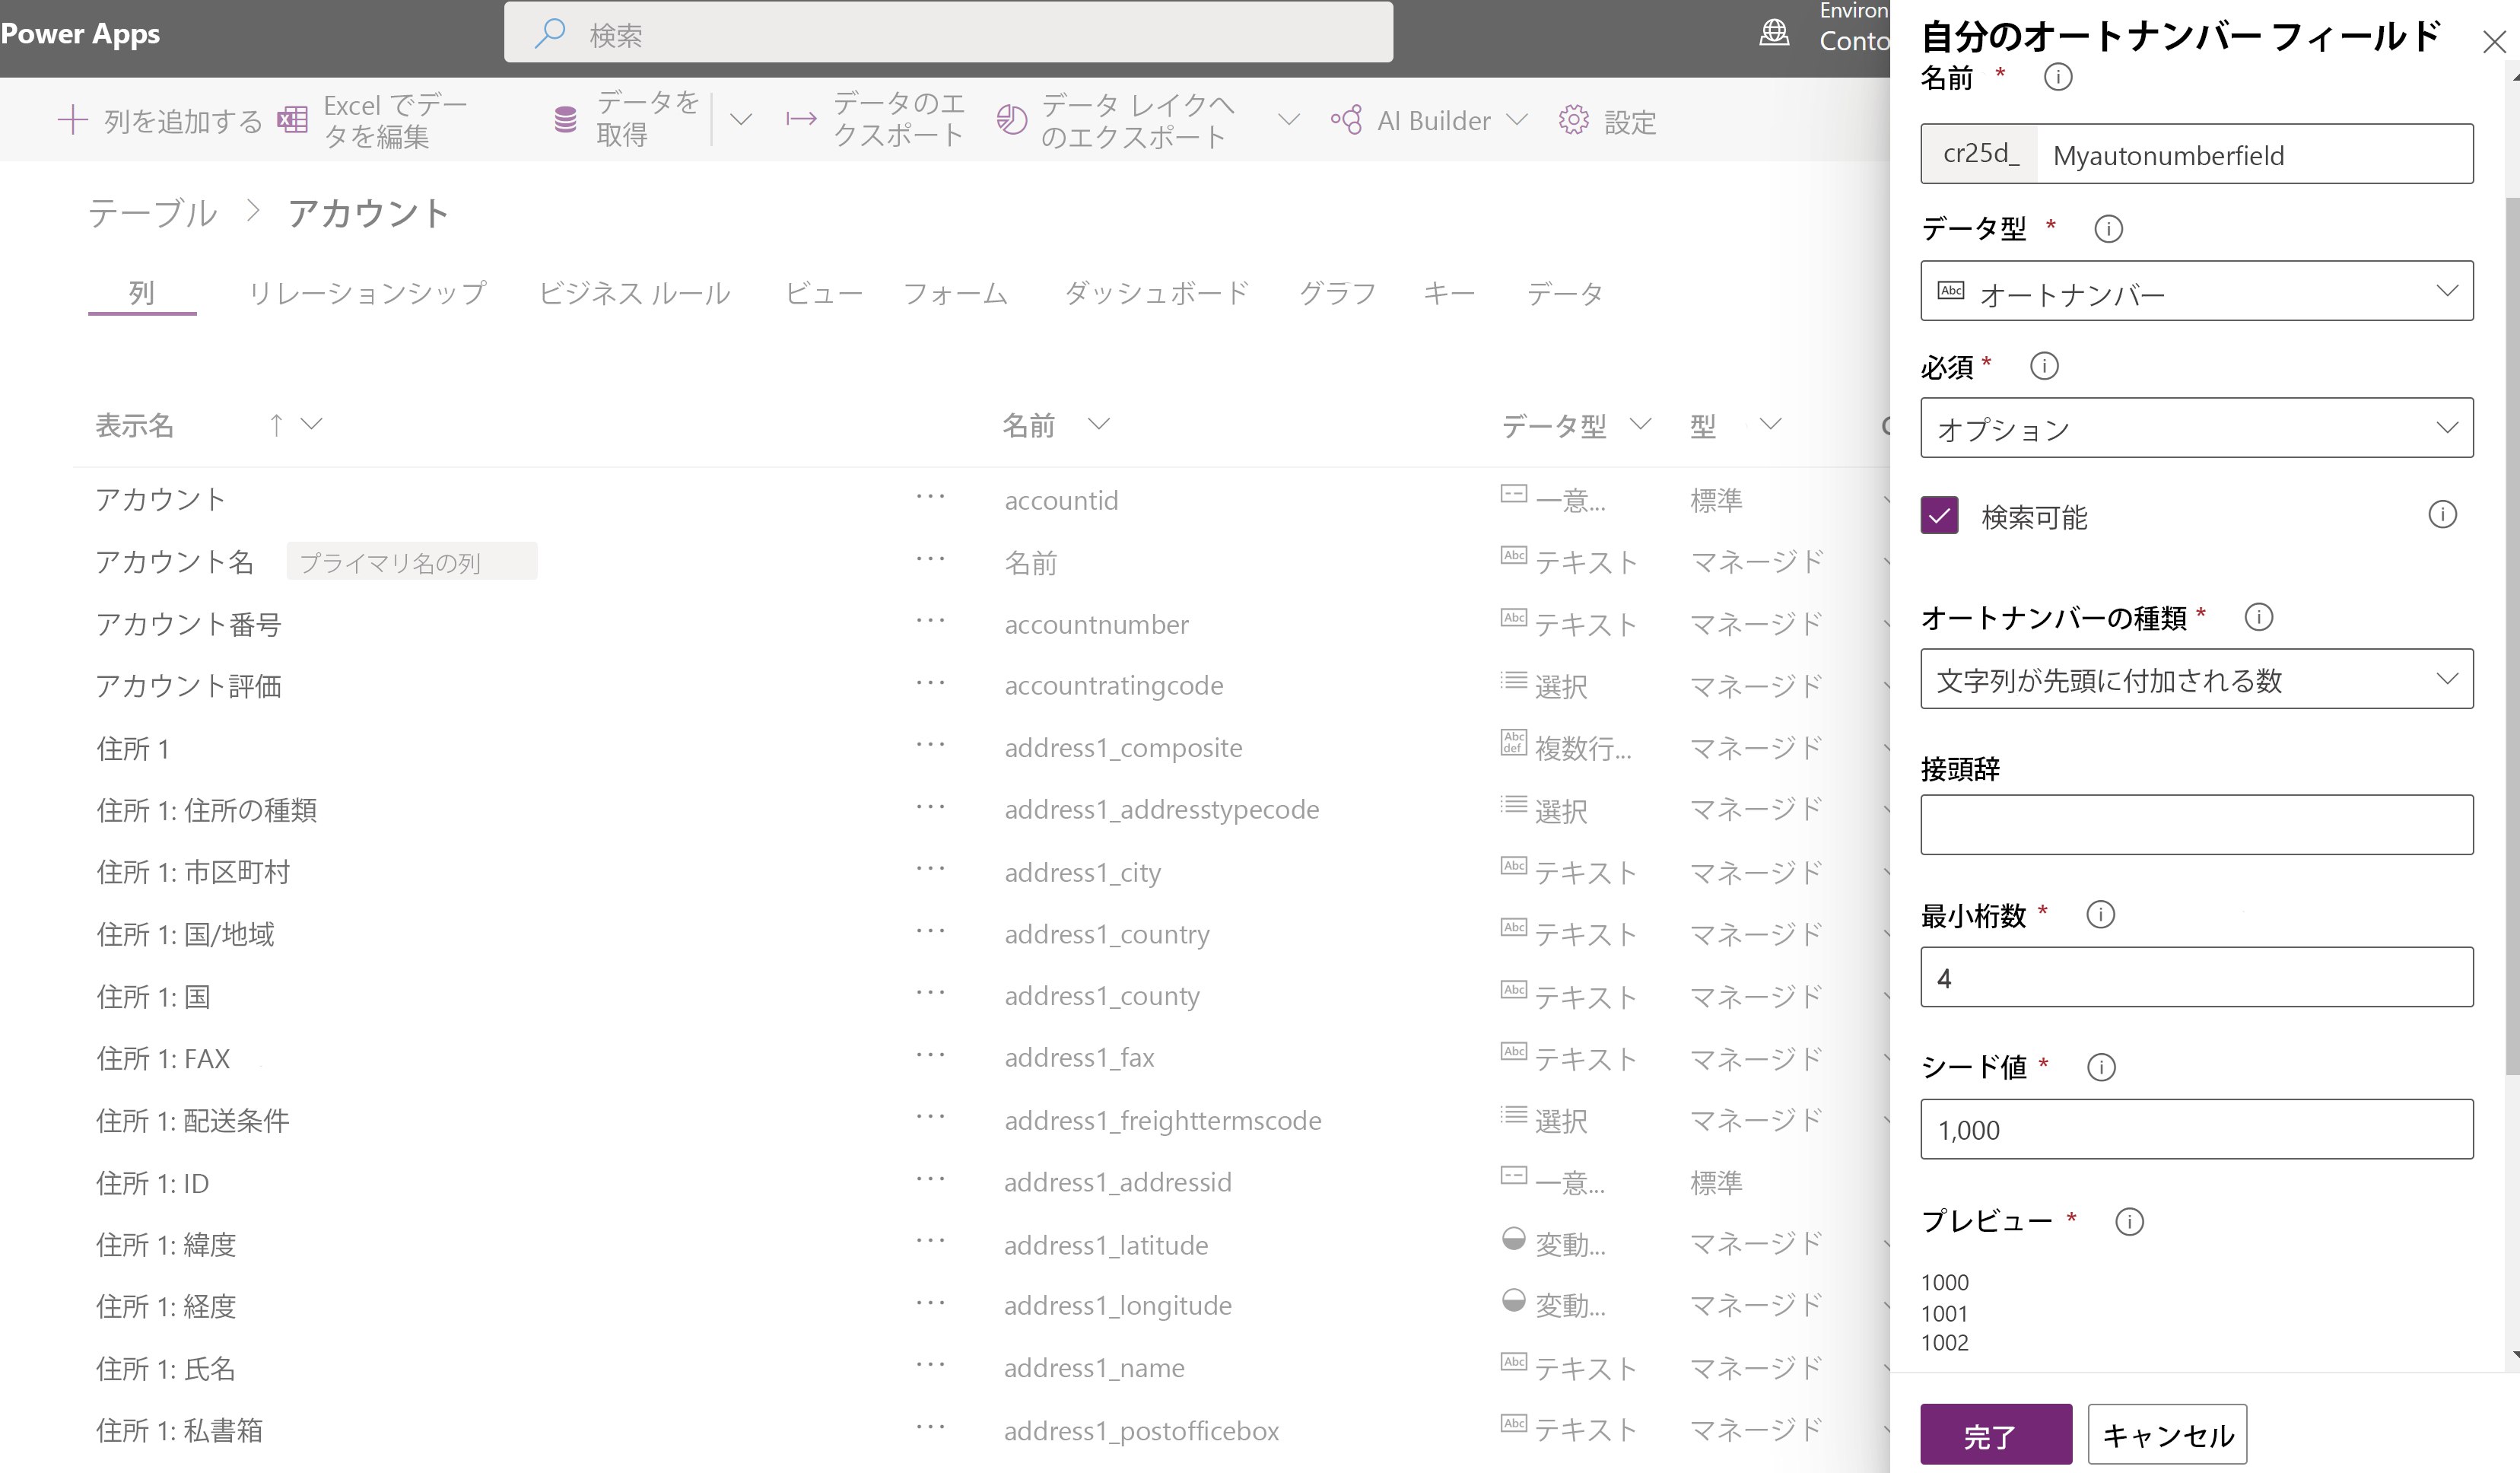The width and height of the screenshot is (2520, 1473).
Task: Click the データを取得 icon
Action: [x=564, y=119]
